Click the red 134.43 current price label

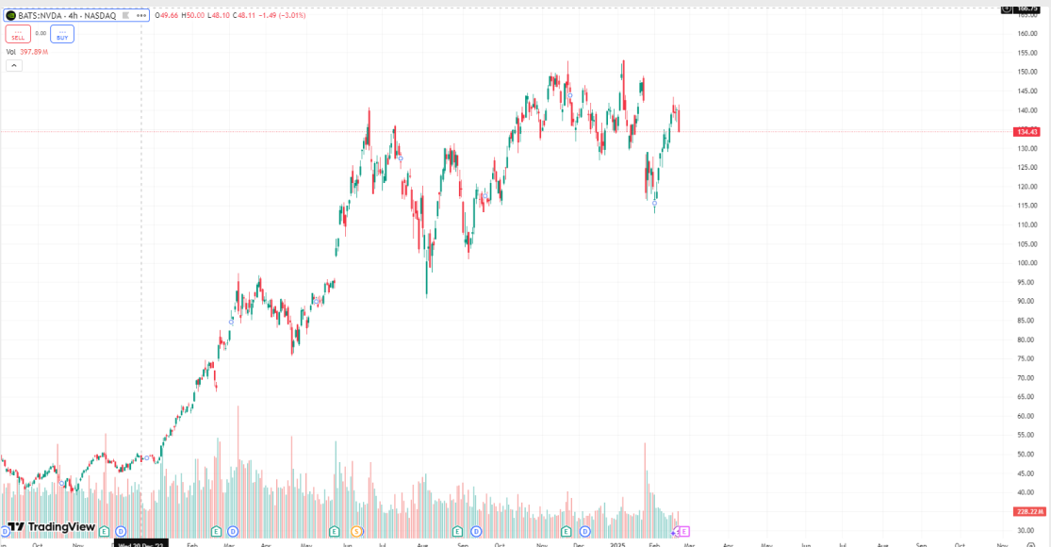point(1027,132)
